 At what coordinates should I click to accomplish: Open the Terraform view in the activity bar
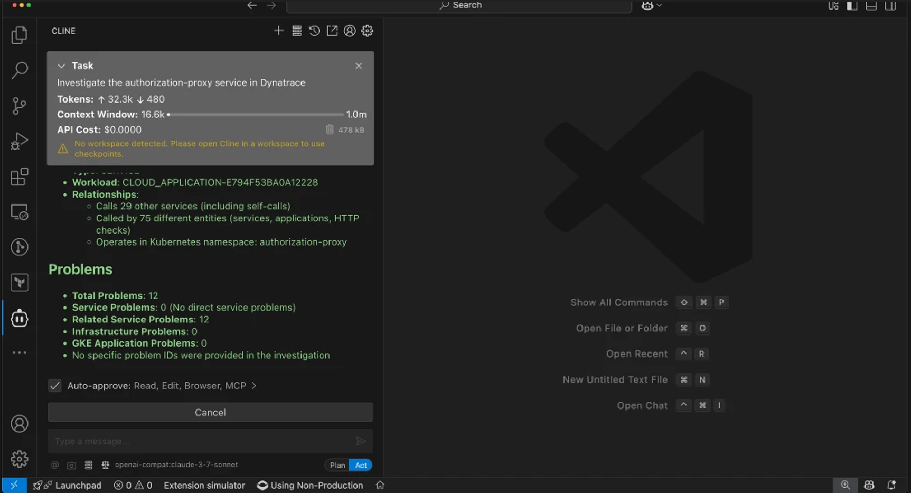(x=20, y=282)
